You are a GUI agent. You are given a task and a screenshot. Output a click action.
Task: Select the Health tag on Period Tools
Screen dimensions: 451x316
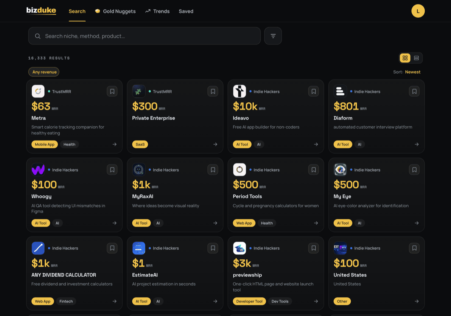coord(267,223)
